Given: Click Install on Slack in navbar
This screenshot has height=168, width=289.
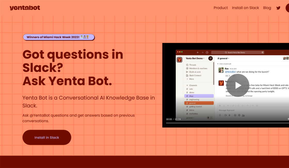Looking at the screenshot, I should point(245,8).
